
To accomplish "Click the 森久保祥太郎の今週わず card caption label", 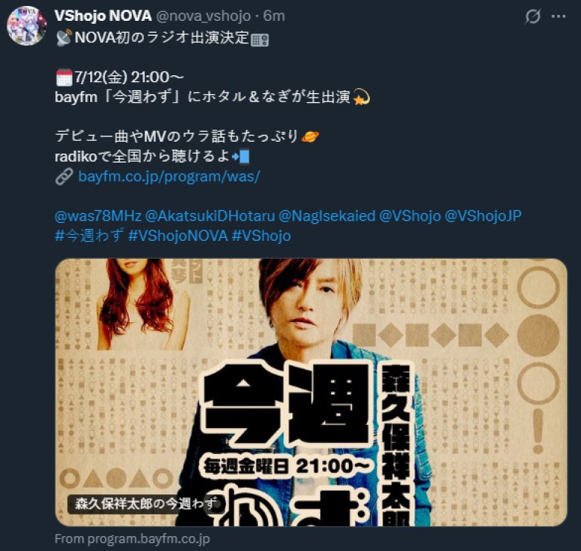I will 146,503.
